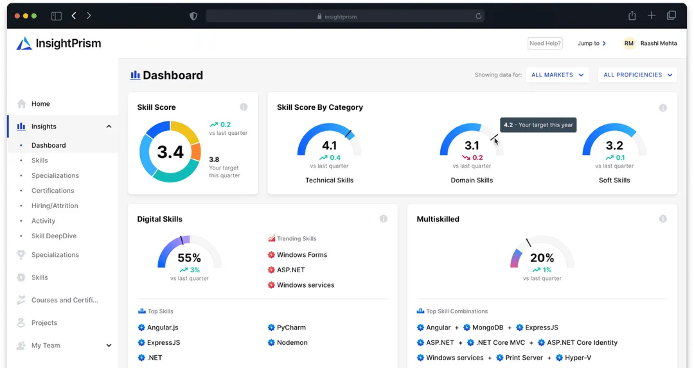The image size is (694, 368).
Task: Open Hiring/Attrition in the sidebar
Action: 55,206
